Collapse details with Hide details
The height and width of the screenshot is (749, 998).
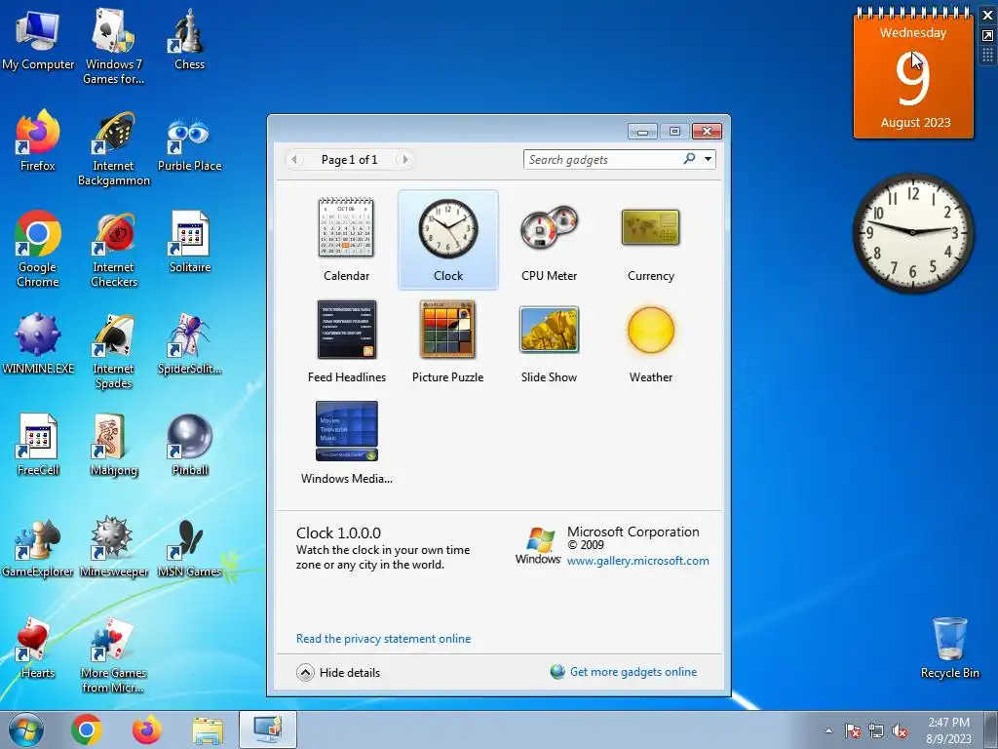pyautogui.click(x=338, y=673)
